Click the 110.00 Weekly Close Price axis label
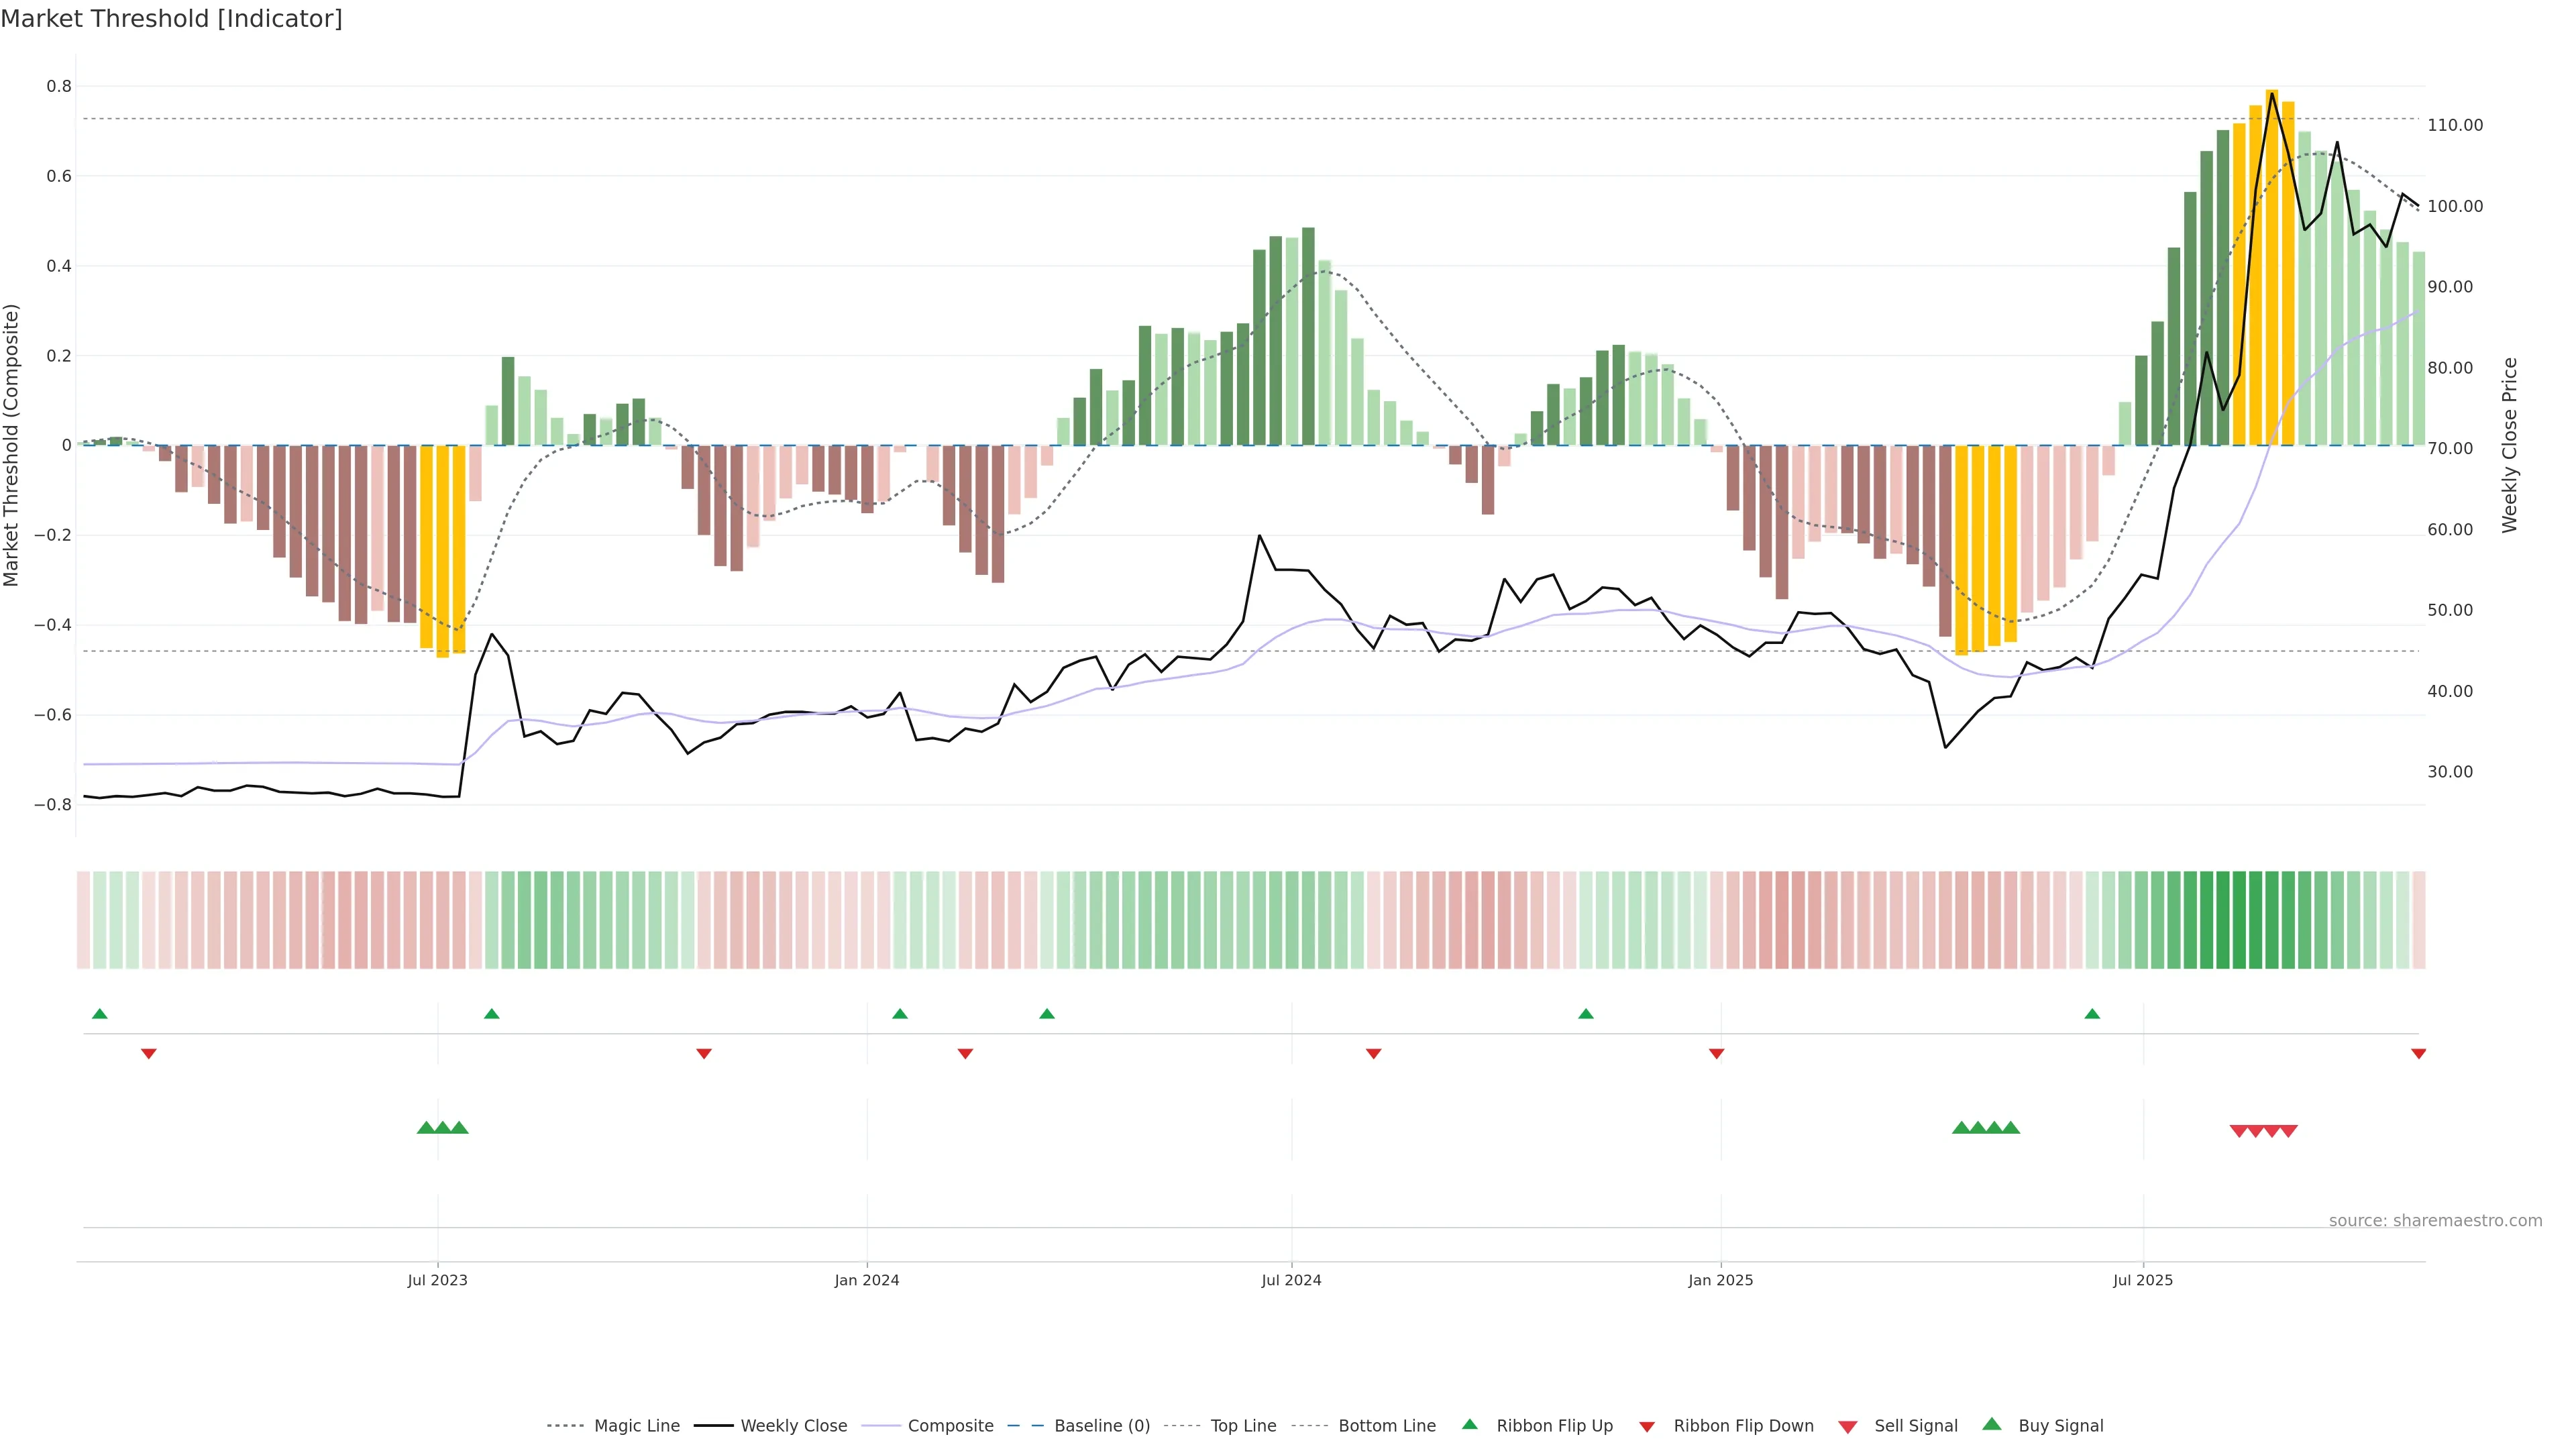 click(2455, 125)
